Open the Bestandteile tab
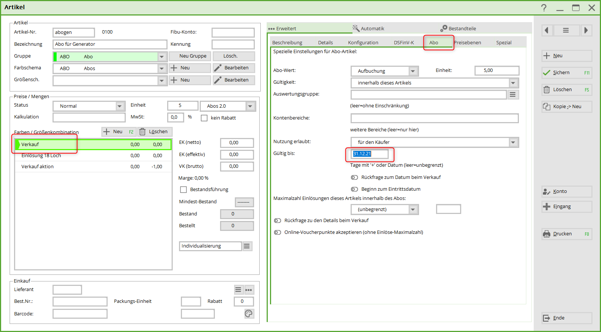 459,28
